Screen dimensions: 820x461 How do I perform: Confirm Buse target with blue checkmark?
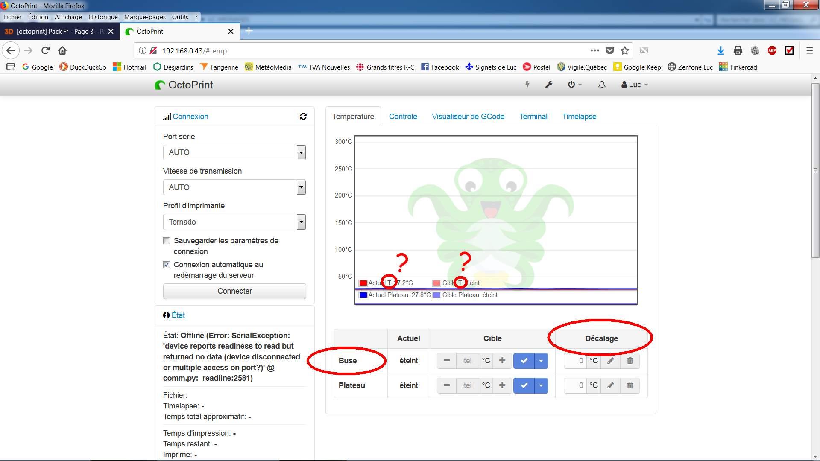click(x=524, y=361)
